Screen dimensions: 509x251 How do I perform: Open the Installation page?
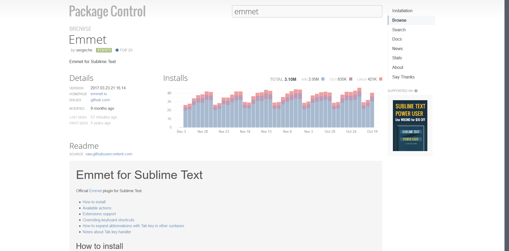[x=402, y=11]
